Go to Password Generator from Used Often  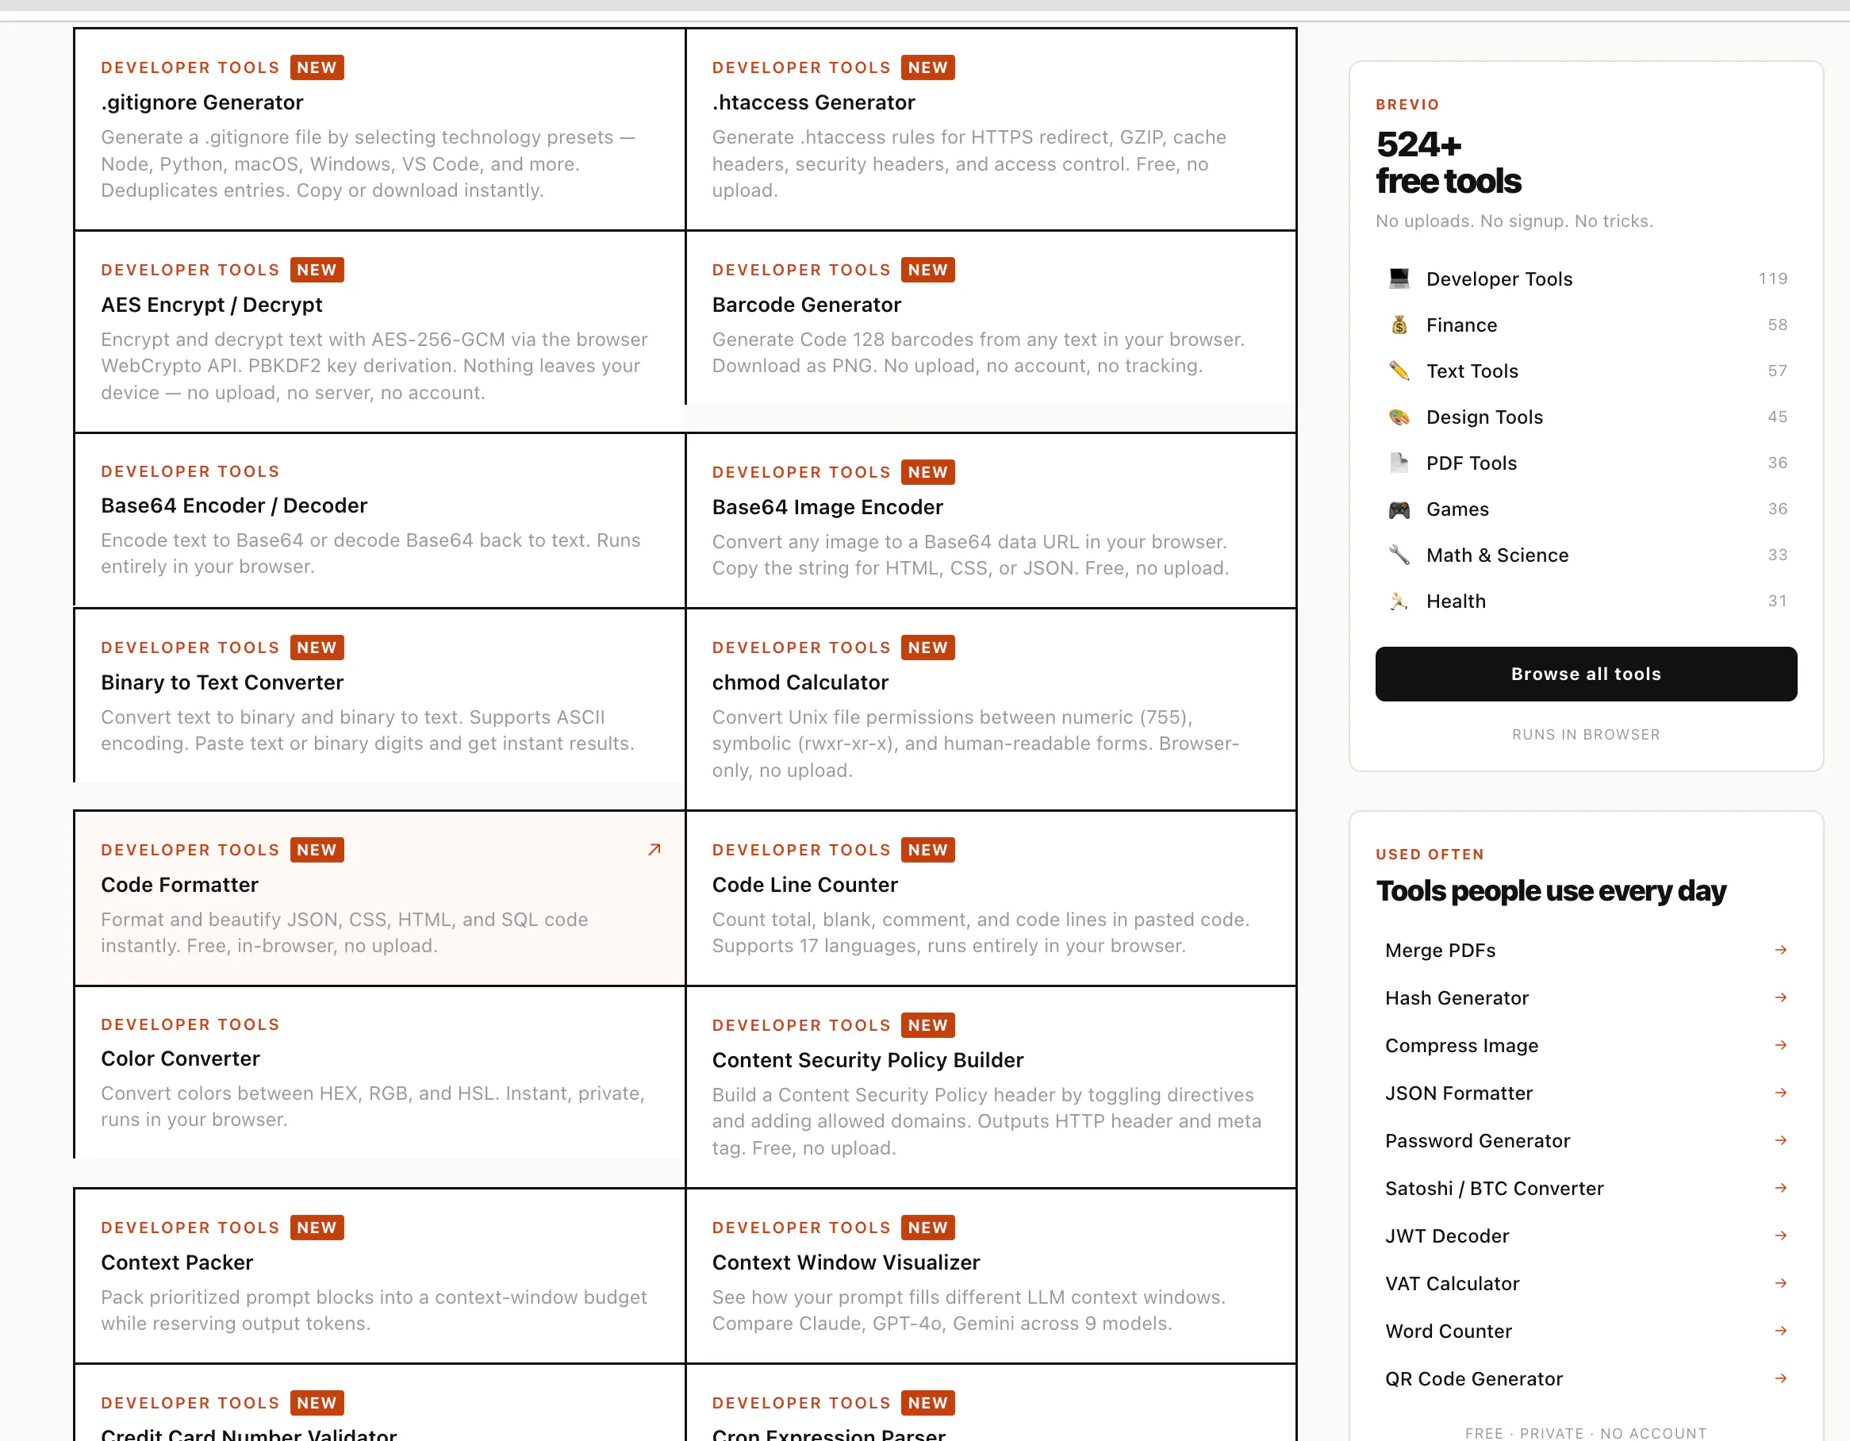coord(1586,1140)
